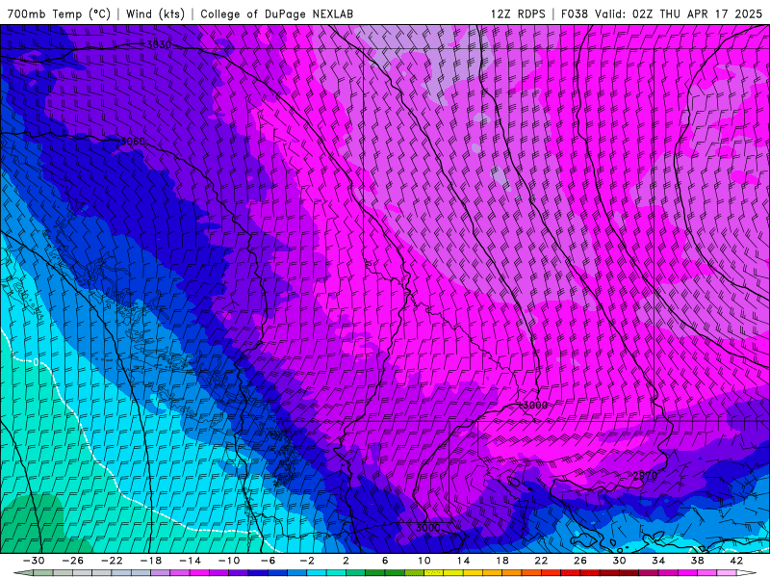The image size is (770, 578).
Task: Click the '-2' colorbar scale value
Action: click(307, 561)
